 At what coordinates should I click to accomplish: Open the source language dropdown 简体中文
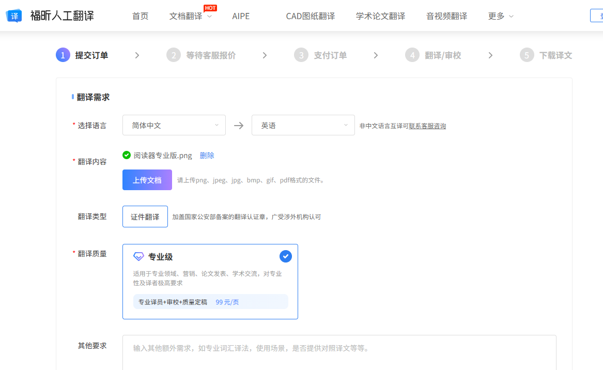click(174, 125)
